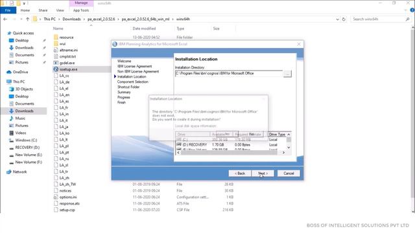This screenshot has width=415, height=233.
Task: Click the Next button in installer
Action: coord(263,173)
